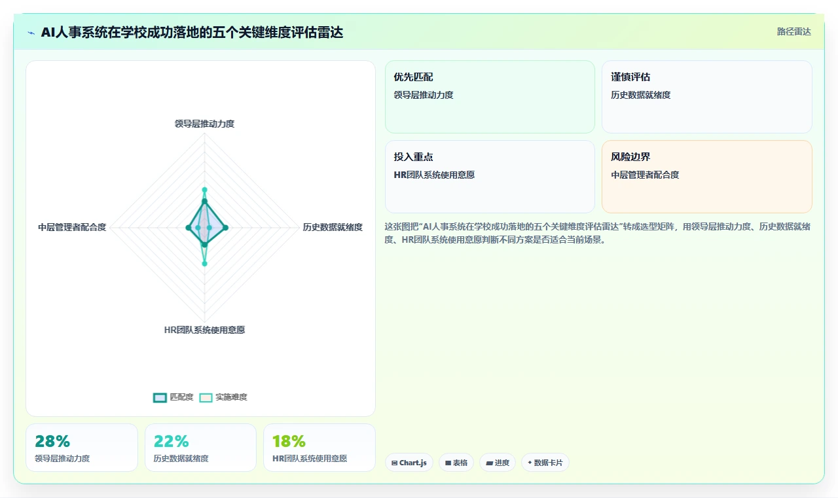Click the 路径雷达 label in header
The image size is (838, 498).
pyautogui.click(x=793, y=32)
